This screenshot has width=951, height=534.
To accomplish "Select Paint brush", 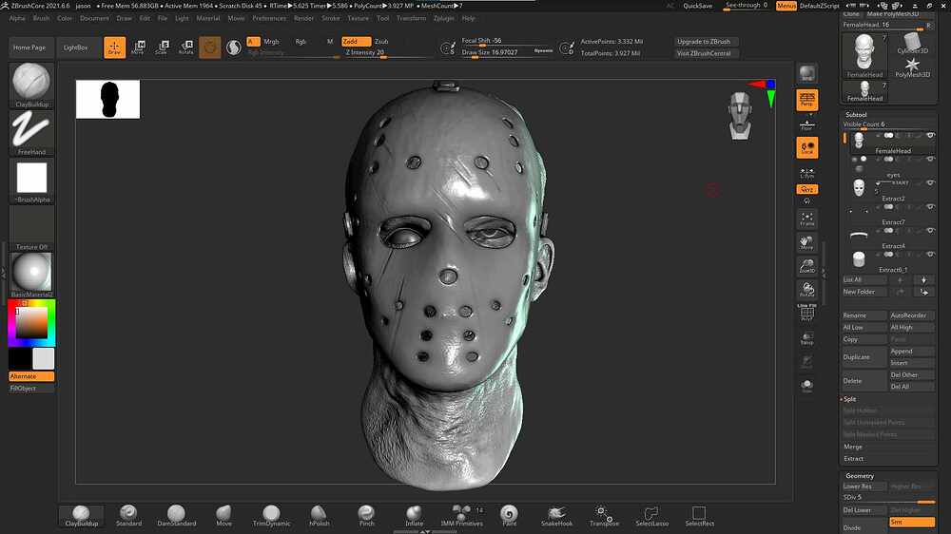I will pyautogui.click(x=510, y=515).
